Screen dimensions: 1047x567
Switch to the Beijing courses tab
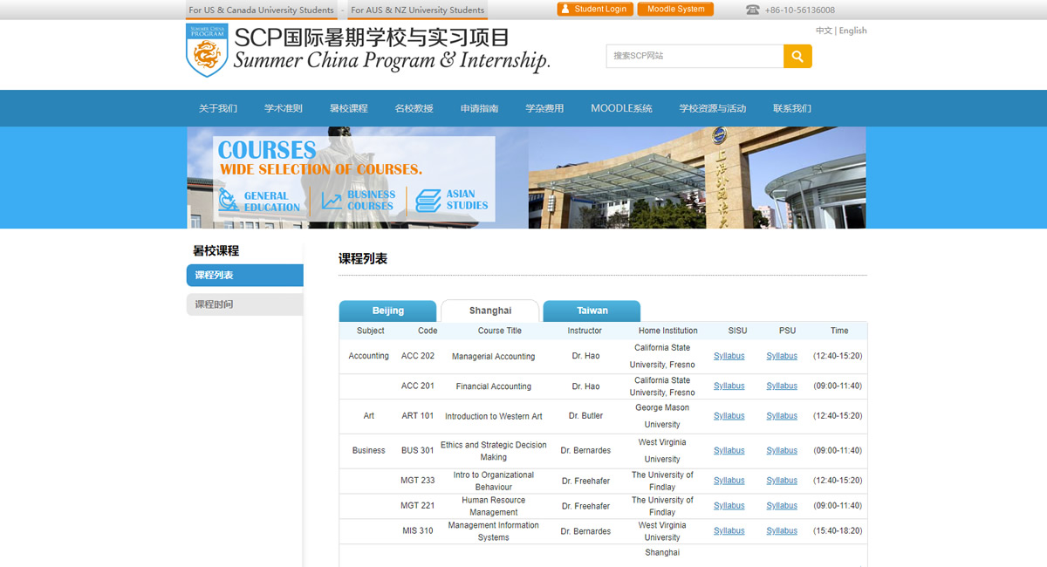[x=387, y=311]
